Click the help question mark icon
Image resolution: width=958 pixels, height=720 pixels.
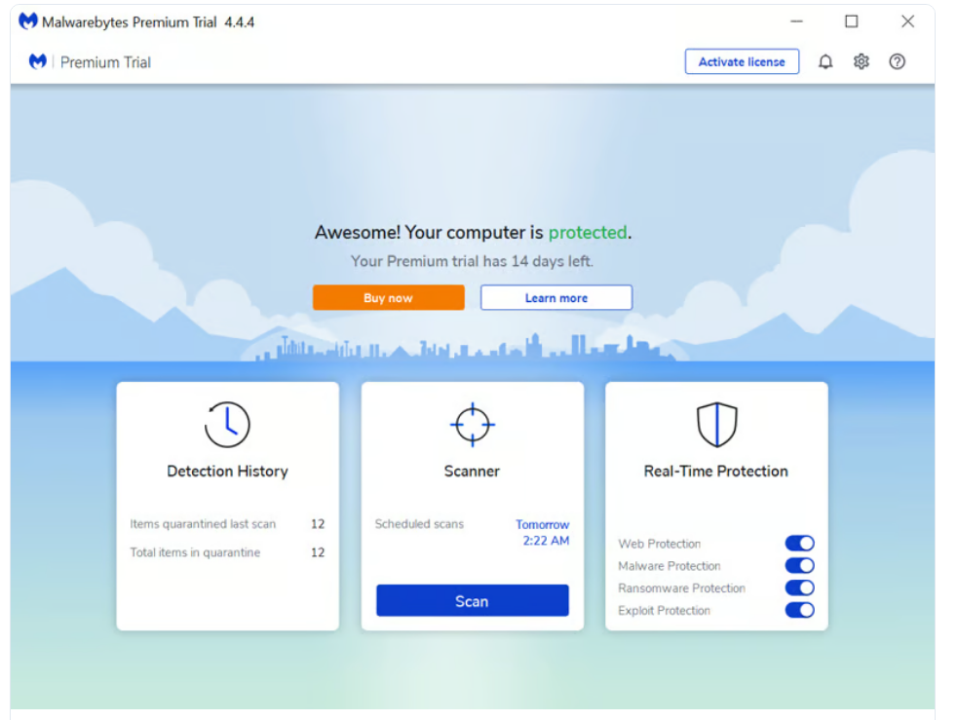(x=898, y=62)
